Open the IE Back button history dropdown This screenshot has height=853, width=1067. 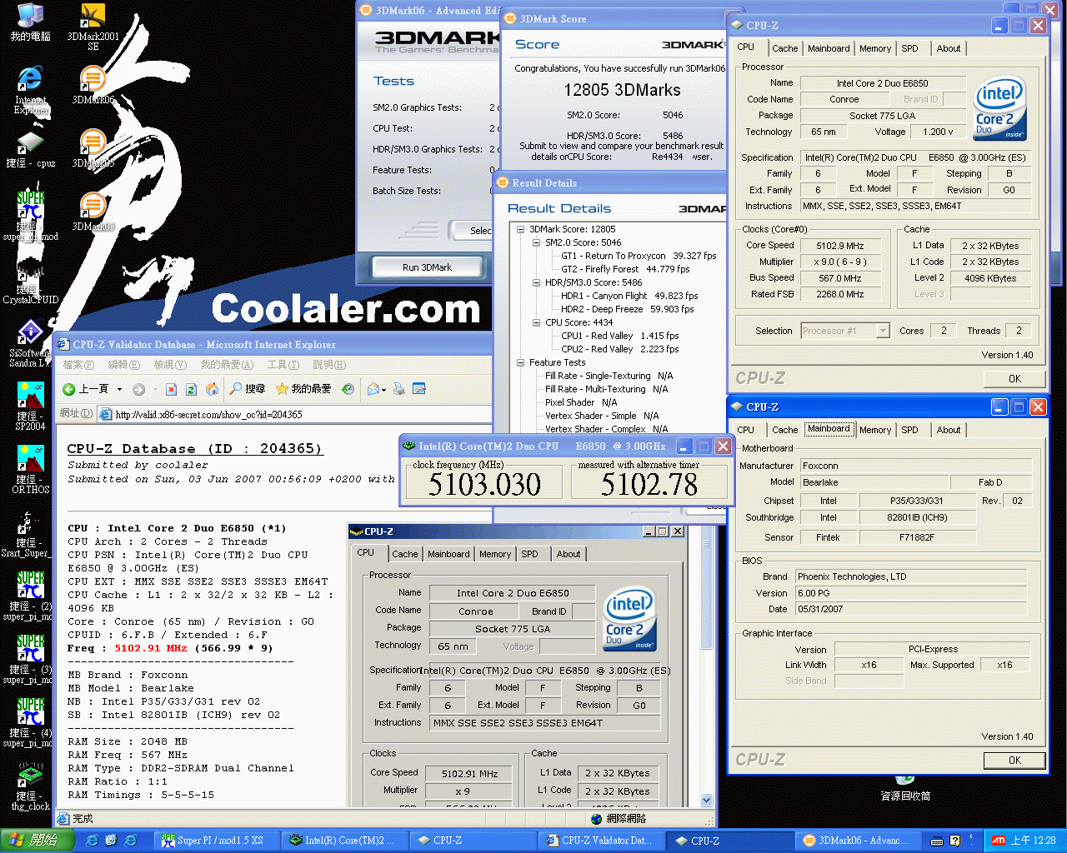[x=119, y=389]
